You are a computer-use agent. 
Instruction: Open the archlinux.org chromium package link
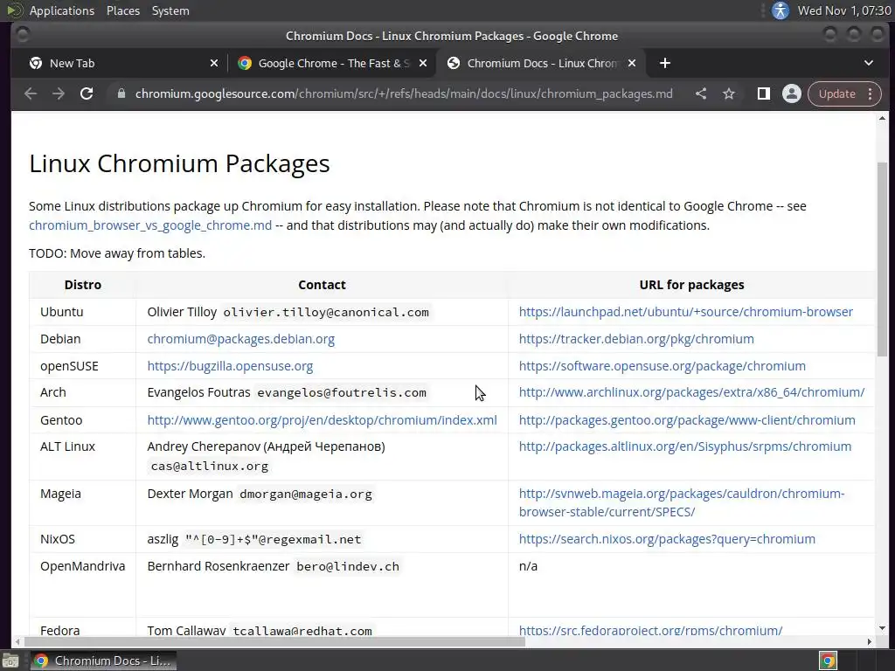coord(691,392)
